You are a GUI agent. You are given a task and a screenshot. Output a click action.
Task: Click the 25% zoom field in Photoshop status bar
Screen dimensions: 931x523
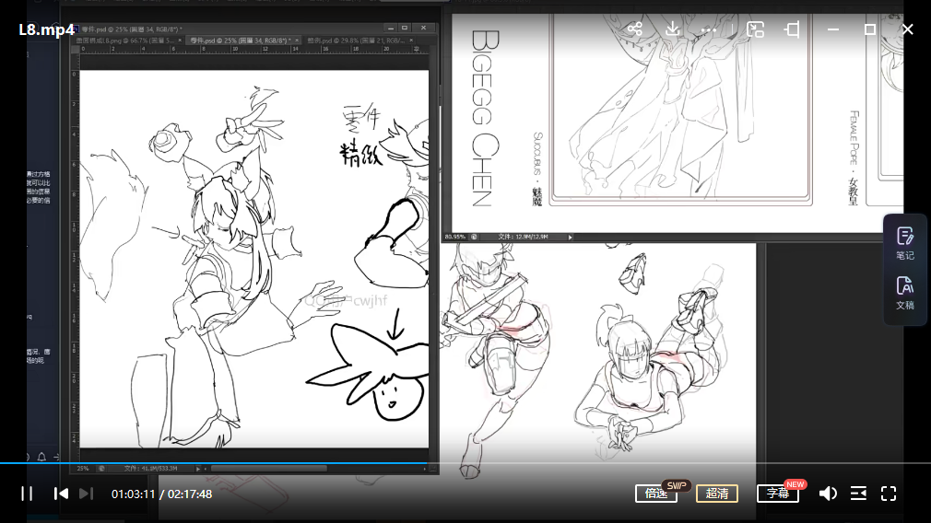[x=83, y=469]
